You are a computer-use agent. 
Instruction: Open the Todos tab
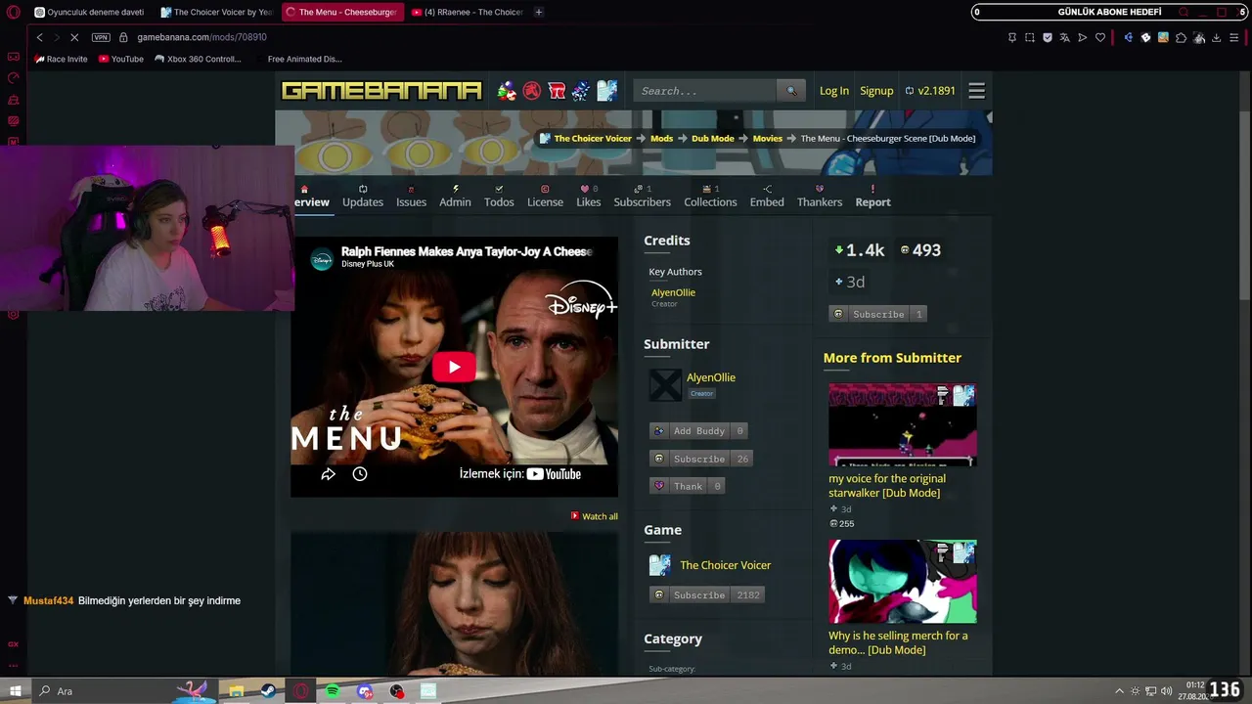499,196
